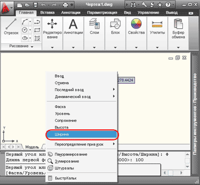This screenshot has width=200, height=185.
Task: Open the Редактирование move panel icon
Action: [52, 24]
